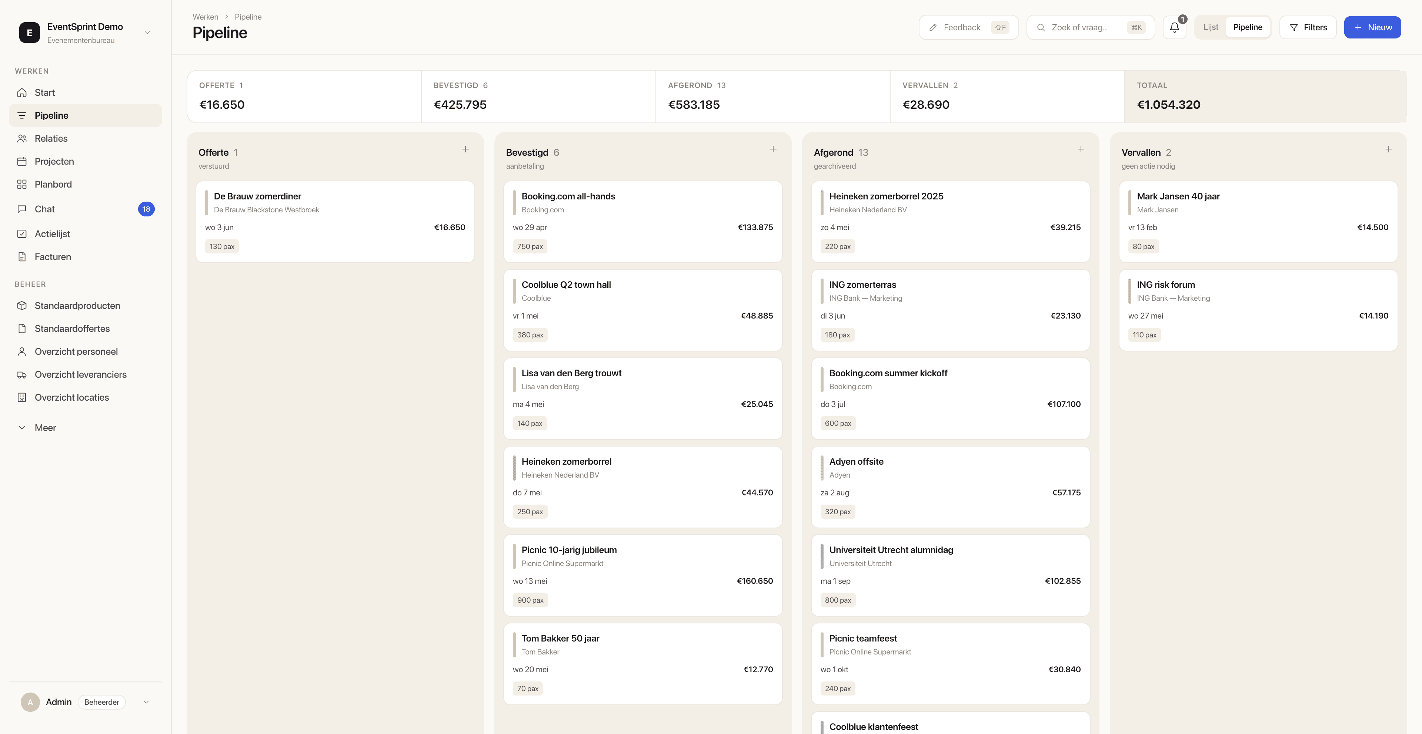Click the Nieuw button

click(x=1373, y=27)
